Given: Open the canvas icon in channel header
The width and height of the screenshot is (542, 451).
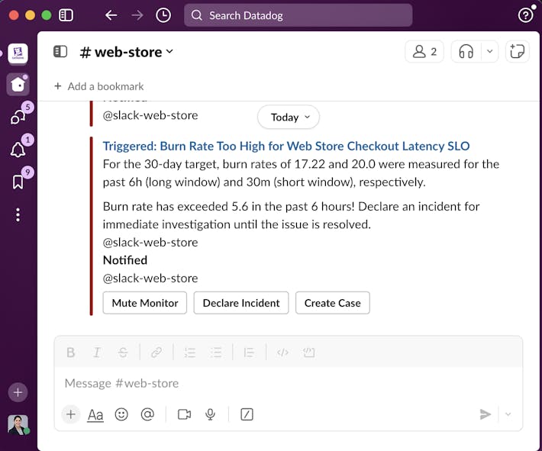Looking at the screenshot, I should click(x=518, y=52).
